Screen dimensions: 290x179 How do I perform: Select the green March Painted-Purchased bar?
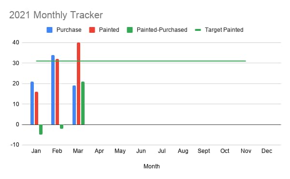pos(83,103)
